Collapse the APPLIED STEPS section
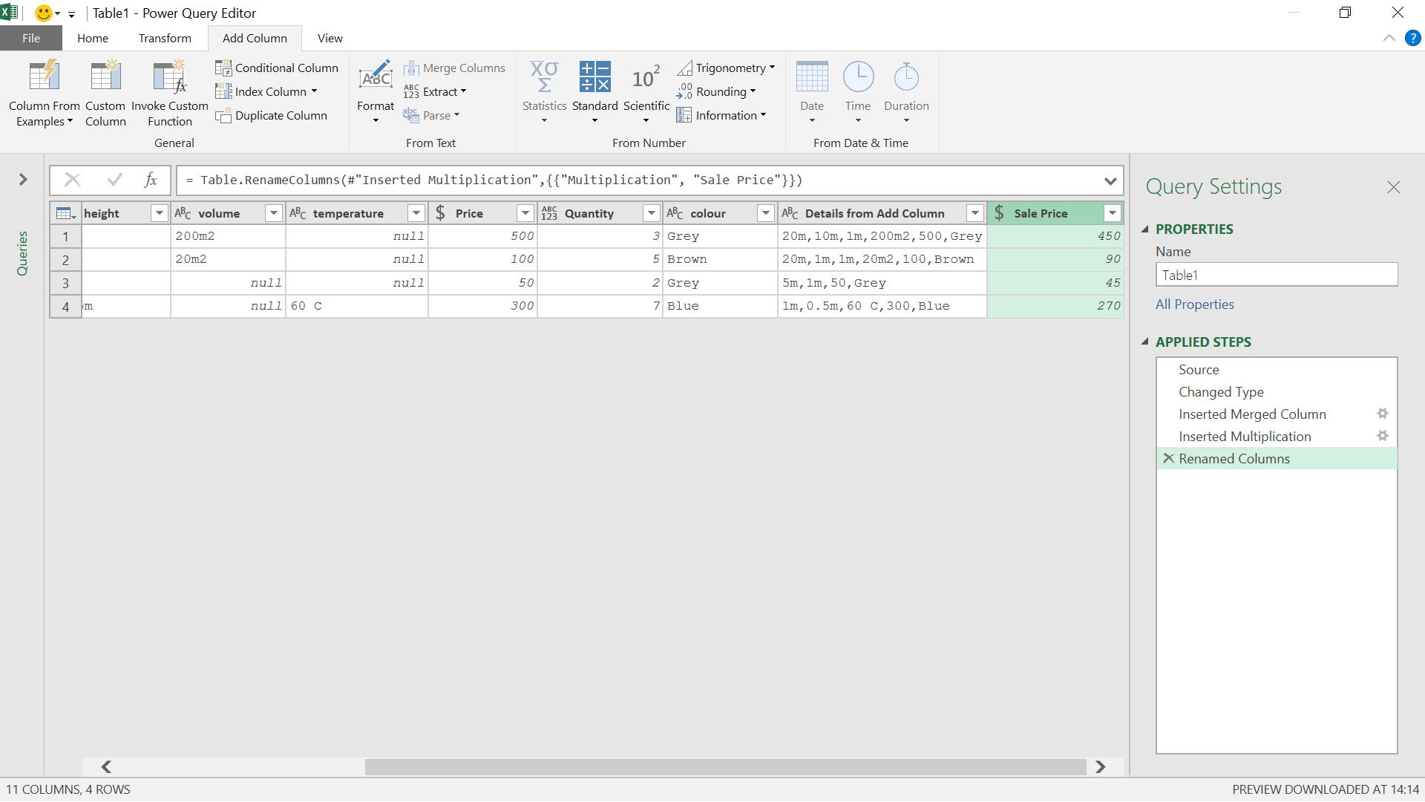1425x802 pixels. 1145,342
